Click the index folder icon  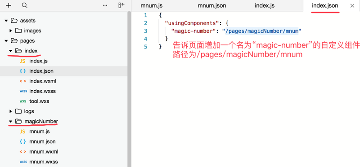tap(18, 51)
